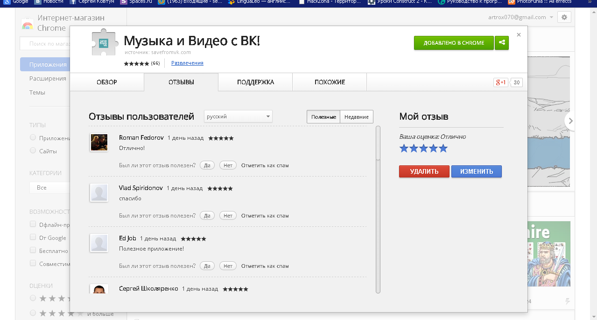Click the next arrow on the banner carousel
Viewport: 597px width, 320px height.
coord(570,121)
